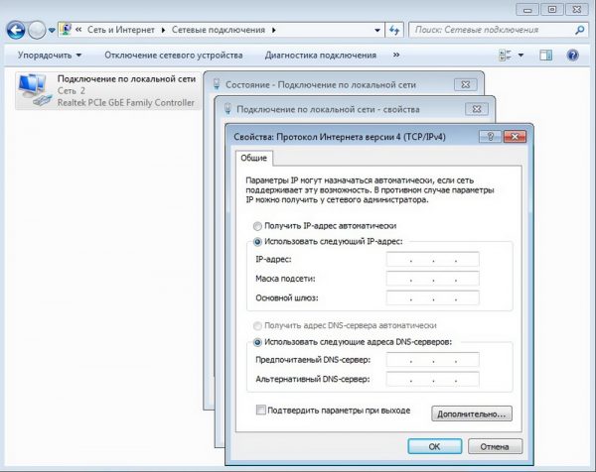The width and height of the screenshot is (596, 472).
Task: Click the greyed forward navigation arrow
Action: point(37,30)
